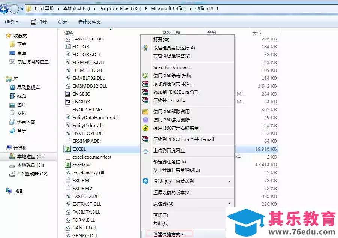Click Microsoft Office in the address path
Image resolution: width=338 pixels, height=238 pixels.
(x=168, y=9)
